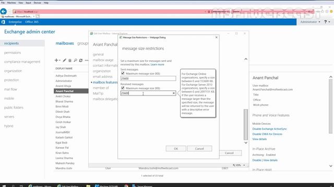Open the Machine menu
This screenshot has width=334, height=187.
(11, 3)
